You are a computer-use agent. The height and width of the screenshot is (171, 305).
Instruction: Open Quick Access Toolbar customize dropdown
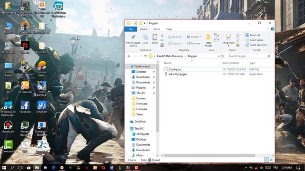[144, 23]
